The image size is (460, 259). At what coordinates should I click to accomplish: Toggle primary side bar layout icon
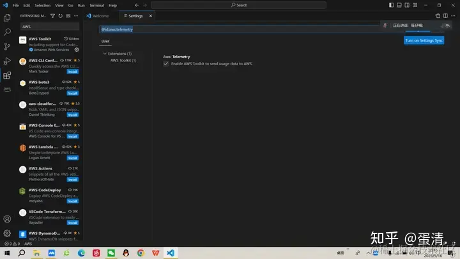tap(392, 5)
